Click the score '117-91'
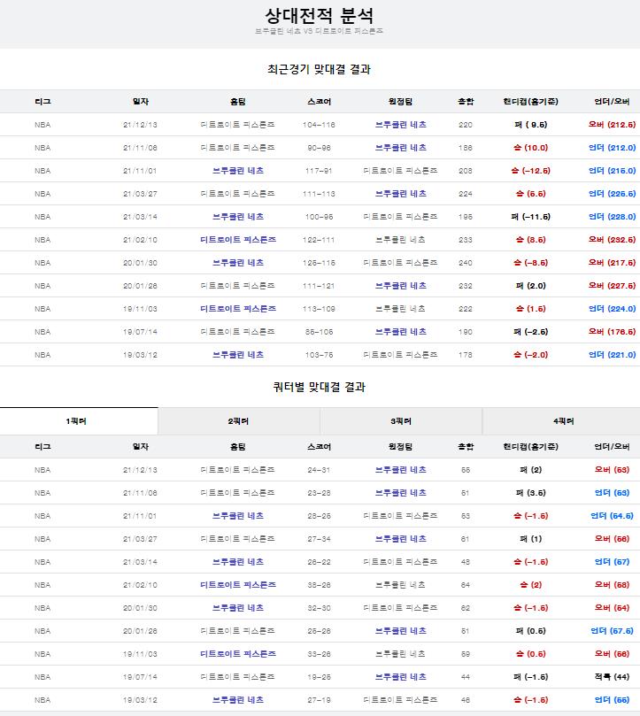640x716 pixels. pyautogui.click(x=319, y=171)
